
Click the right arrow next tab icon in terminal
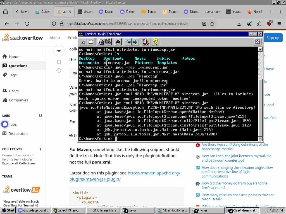[135, 42]
